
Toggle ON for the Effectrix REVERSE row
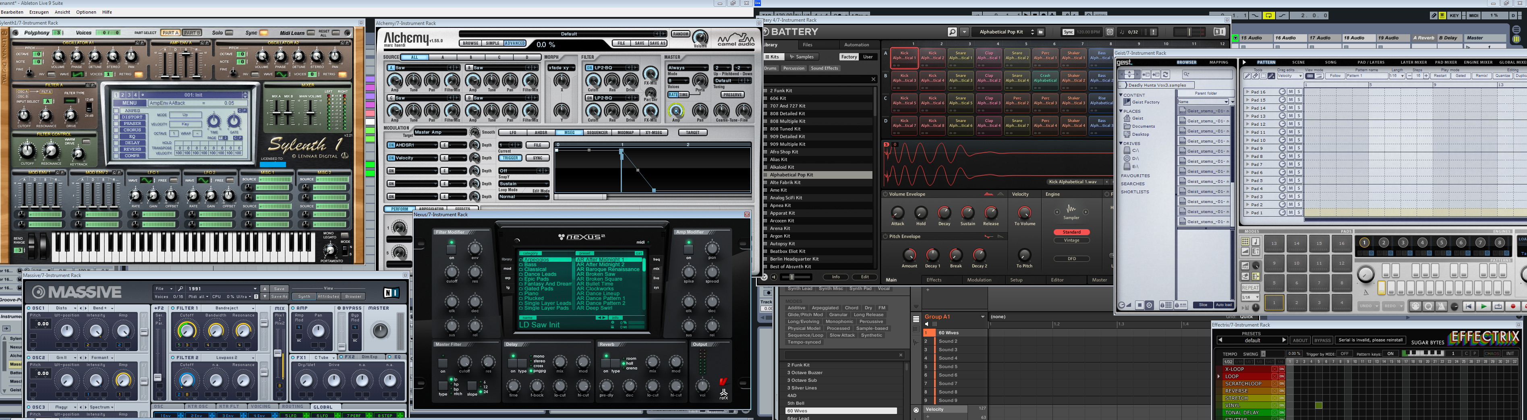point(1282,391)
